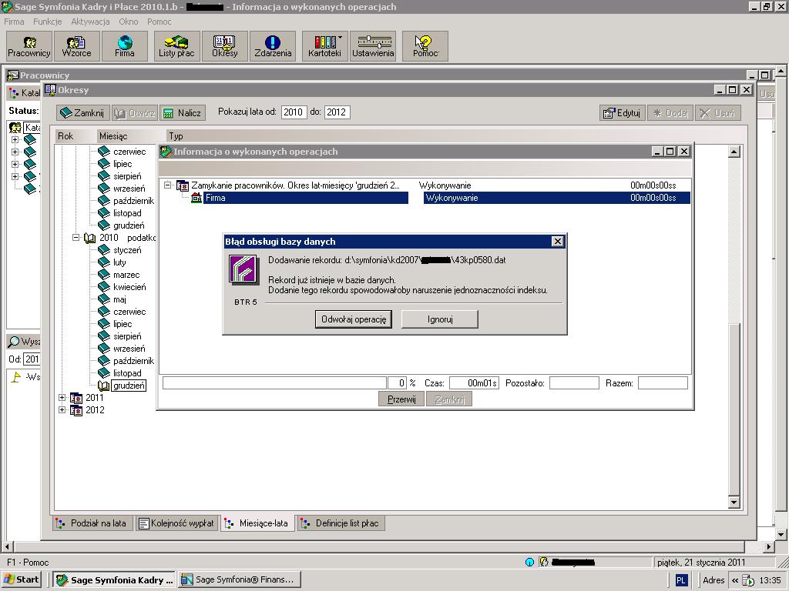Click the Firma house icon in operations
Screen dimensions: 789x591
point(196,198)
